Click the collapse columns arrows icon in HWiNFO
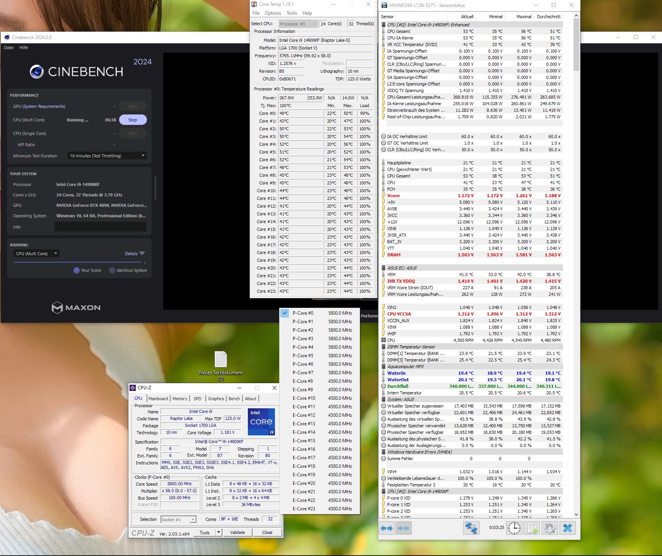This screenshot has height=556, width=662. pos(403,528)
